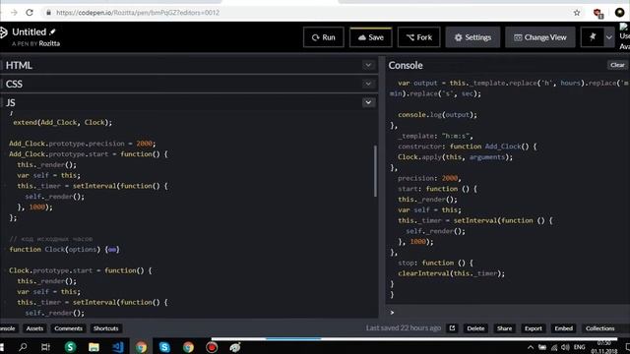Click console.log(output) in Console panel
The height and width of the screenshot is (354, 630).
(437, 115)
